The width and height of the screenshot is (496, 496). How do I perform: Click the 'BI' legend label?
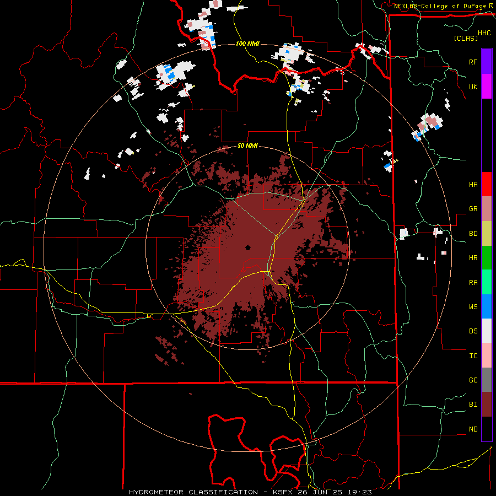[473, 405]
